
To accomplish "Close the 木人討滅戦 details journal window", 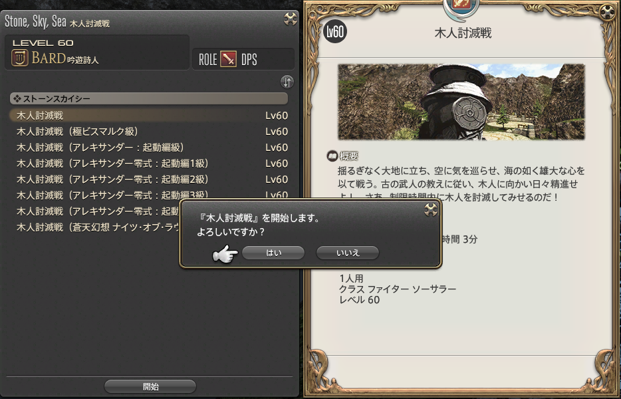I will click(607, 13).
